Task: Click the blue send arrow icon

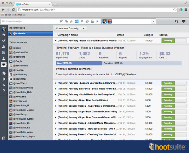Action: [x=98, y=21]
